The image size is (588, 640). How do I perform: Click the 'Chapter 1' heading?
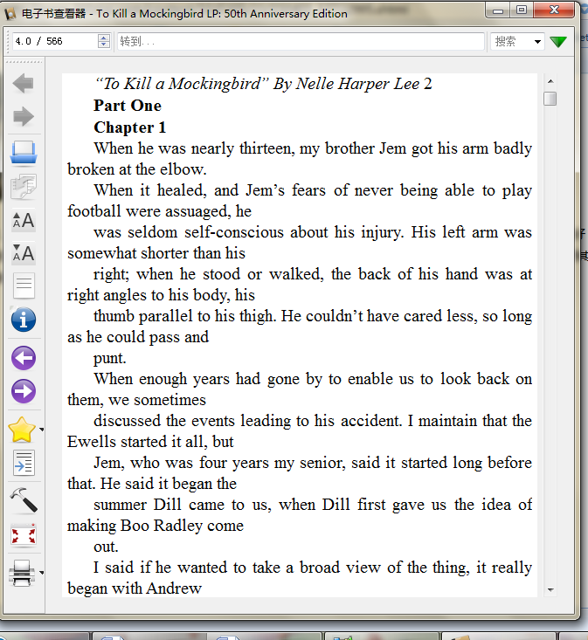click(130, 127)
